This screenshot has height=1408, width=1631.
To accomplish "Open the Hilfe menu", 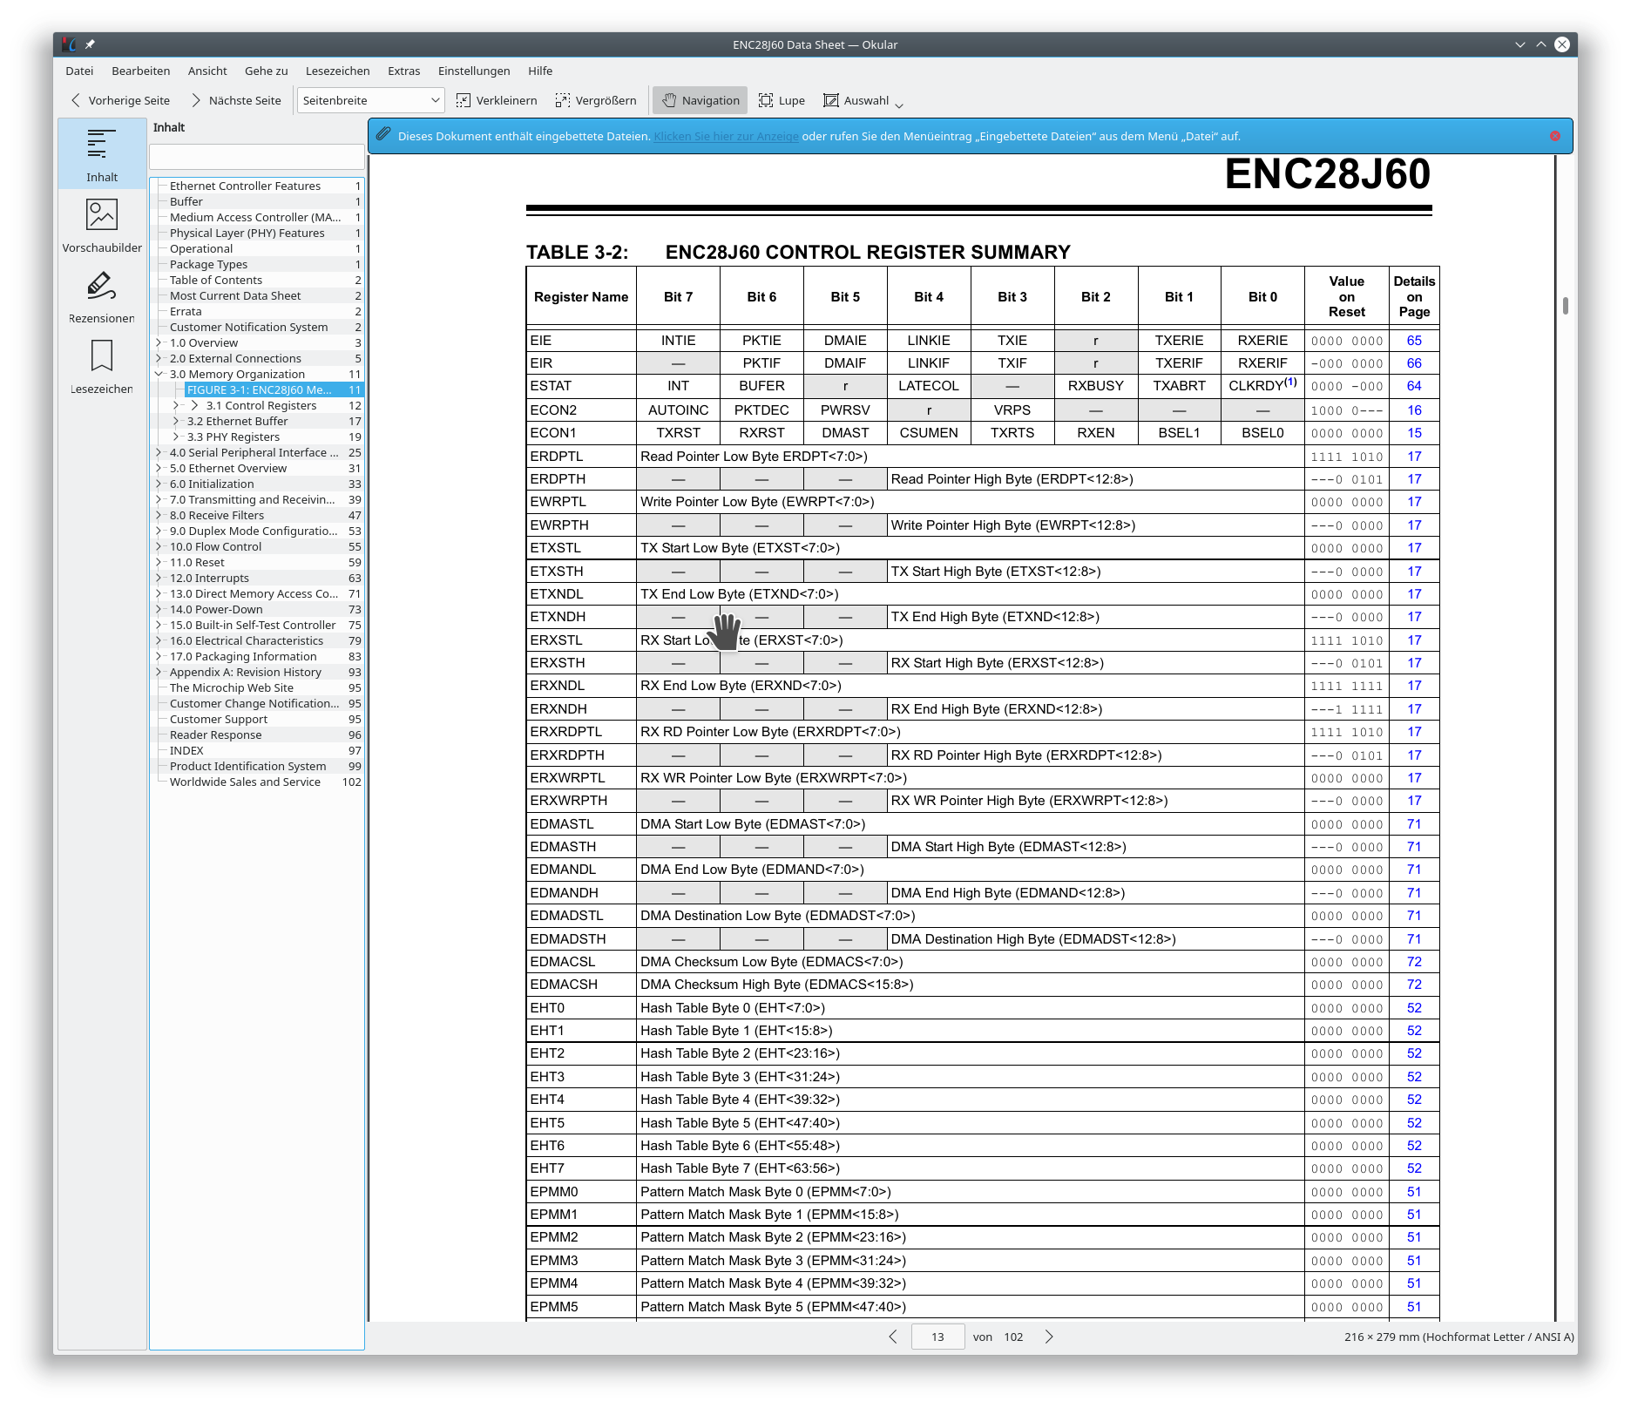I will pos(540,71).
